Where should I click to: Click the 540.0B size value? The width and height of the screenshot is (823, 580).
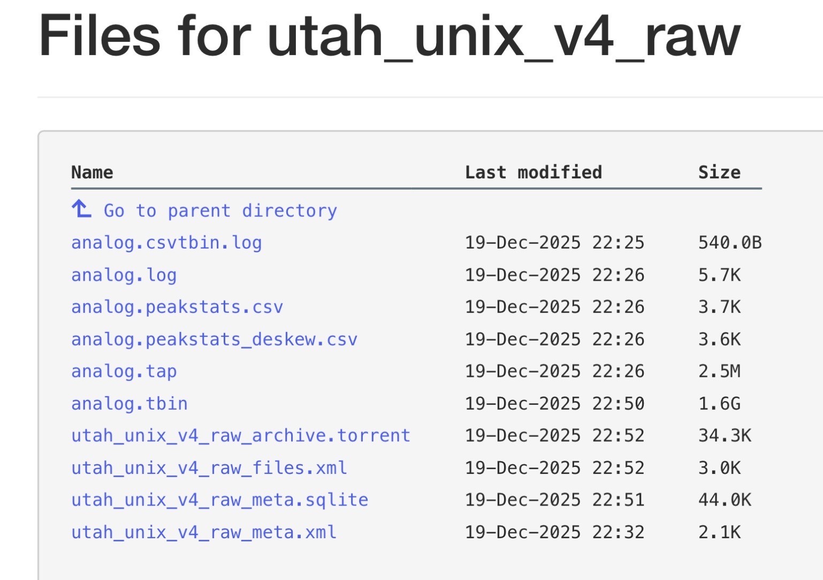[x=730, y=243]
